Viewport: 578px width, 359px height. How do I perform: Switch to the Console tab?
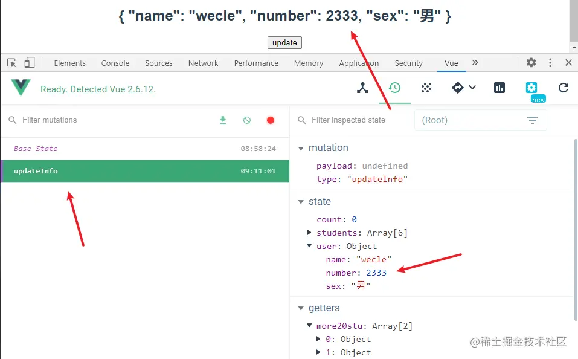115,63
